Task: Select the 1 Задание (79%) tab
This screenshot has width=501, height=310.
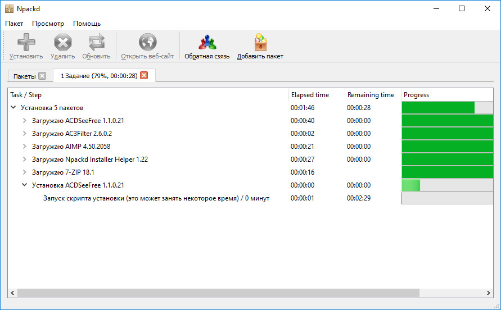Action: [x=99, y=76]
